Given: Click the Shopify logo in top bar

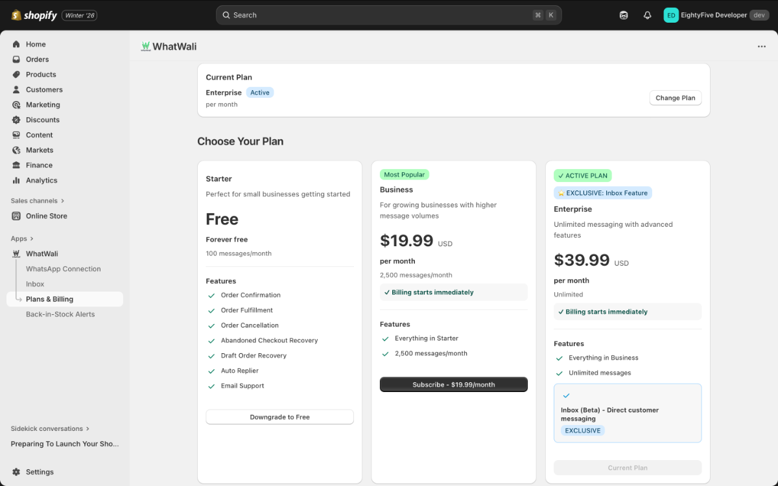Looking at the screenshot, I should coord(34,15).
